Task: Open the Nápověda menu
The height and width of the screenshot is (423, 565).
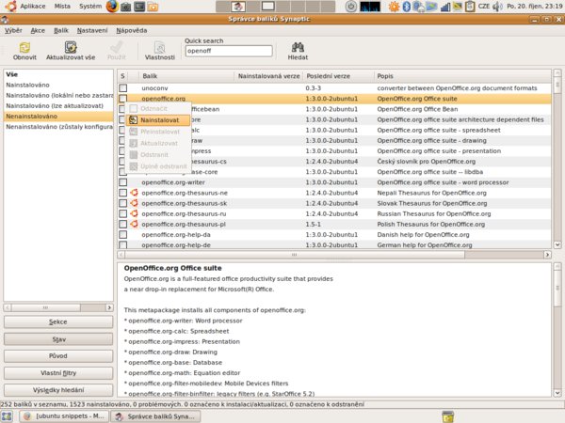Action: coord(132,31)
